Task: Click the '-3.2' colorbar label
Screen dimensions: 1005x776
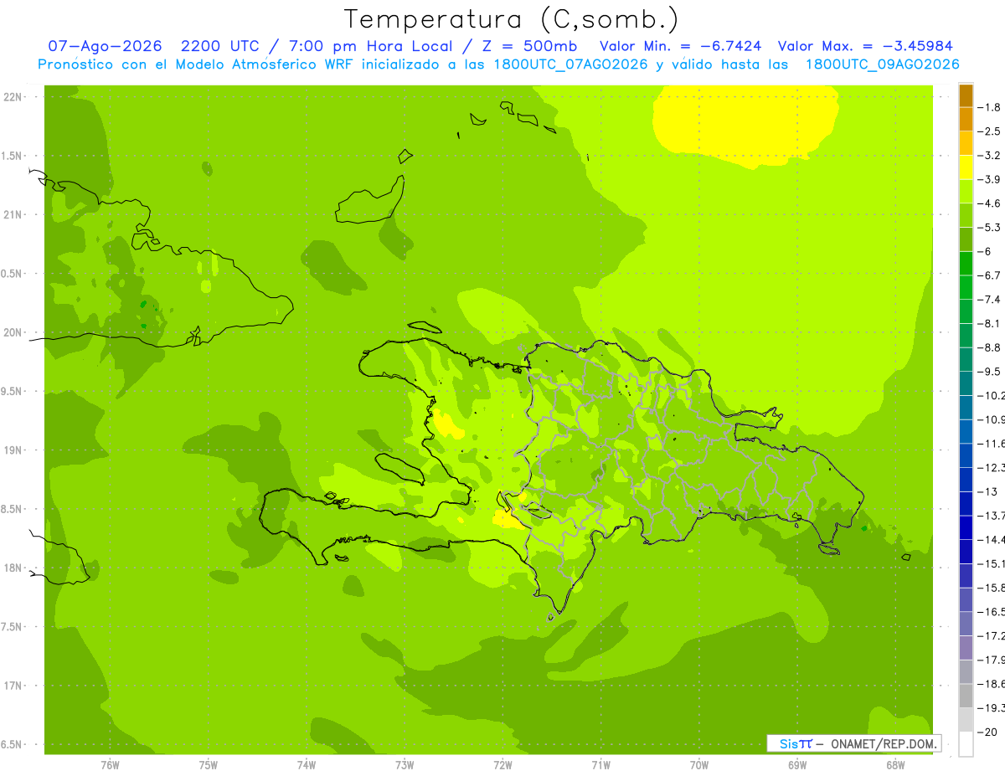Action: pos(991,156)
